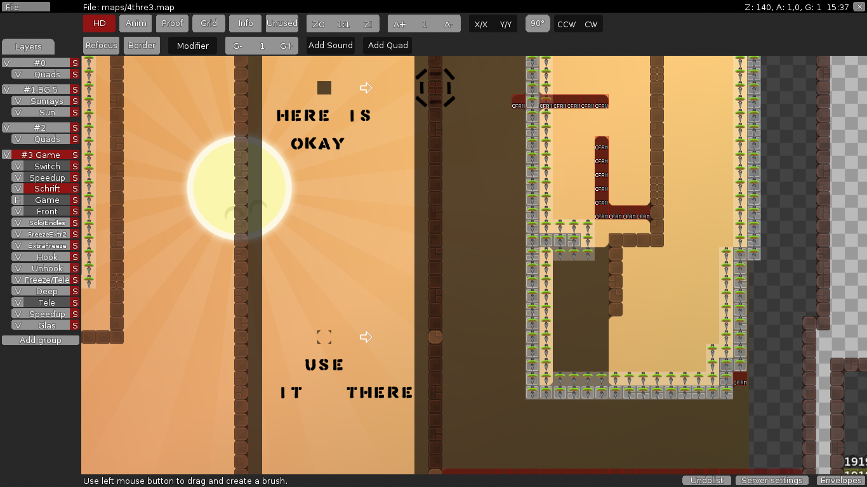The image size is (867, 487).
Task: Click the 90° rotation amount button
Action: coord(538,23)
